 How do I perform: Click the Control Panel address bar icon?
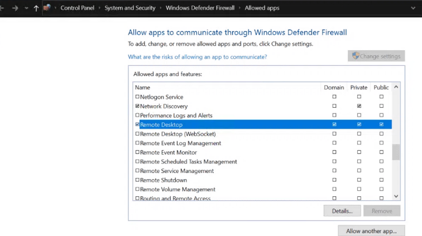tap(47, 8)
